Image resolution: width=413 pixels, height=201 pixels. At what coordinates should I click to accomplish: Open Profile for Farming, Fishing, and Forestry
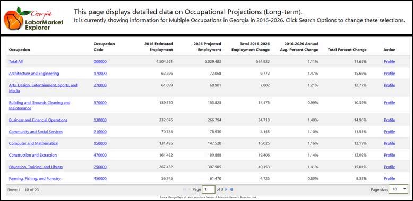pos(389,178)
